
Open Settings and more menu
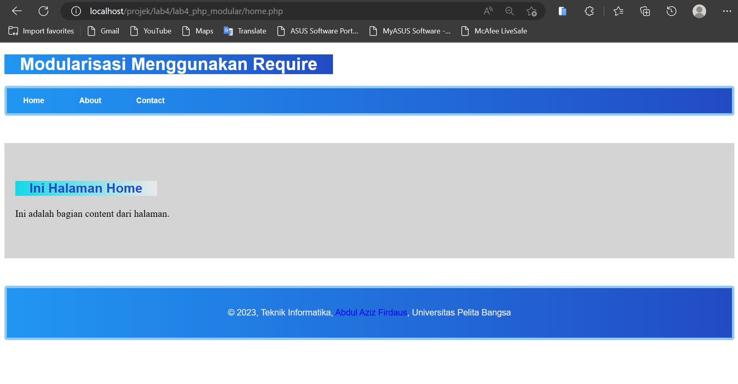click(x=727, y=11)
